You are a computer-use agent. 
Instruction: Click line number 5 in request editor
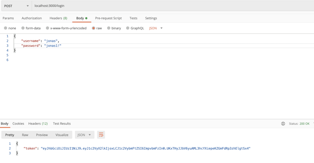[7, 55]
